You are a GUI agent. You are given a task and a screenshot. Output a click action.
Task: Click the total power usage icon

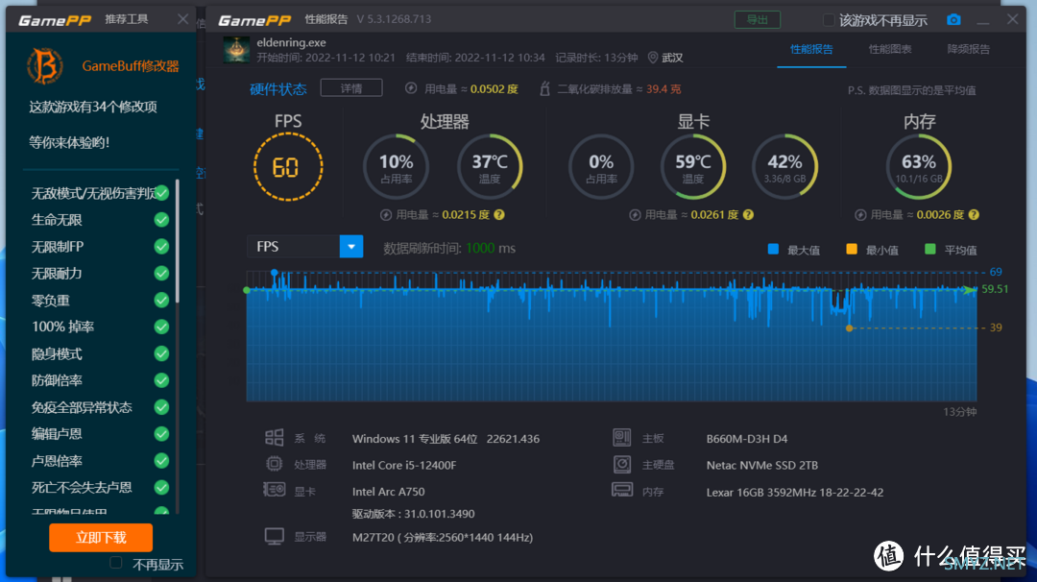(411, 88)
